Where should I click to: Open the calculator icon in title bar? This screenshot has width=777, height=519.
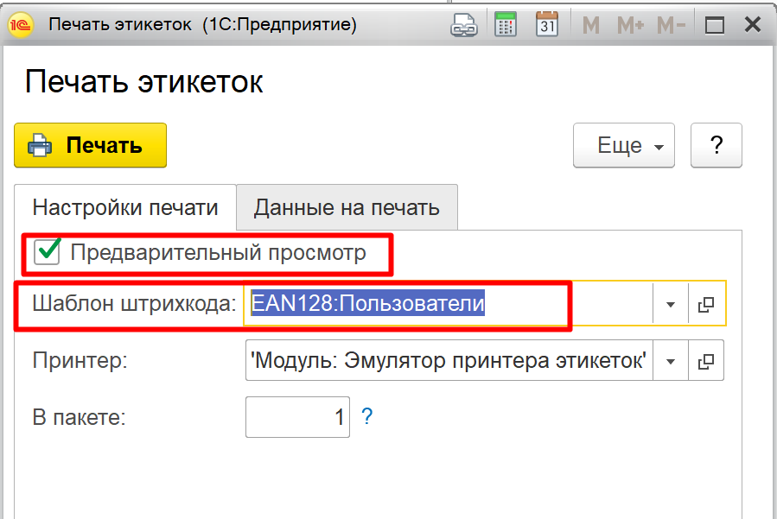[x=506, y=24]
